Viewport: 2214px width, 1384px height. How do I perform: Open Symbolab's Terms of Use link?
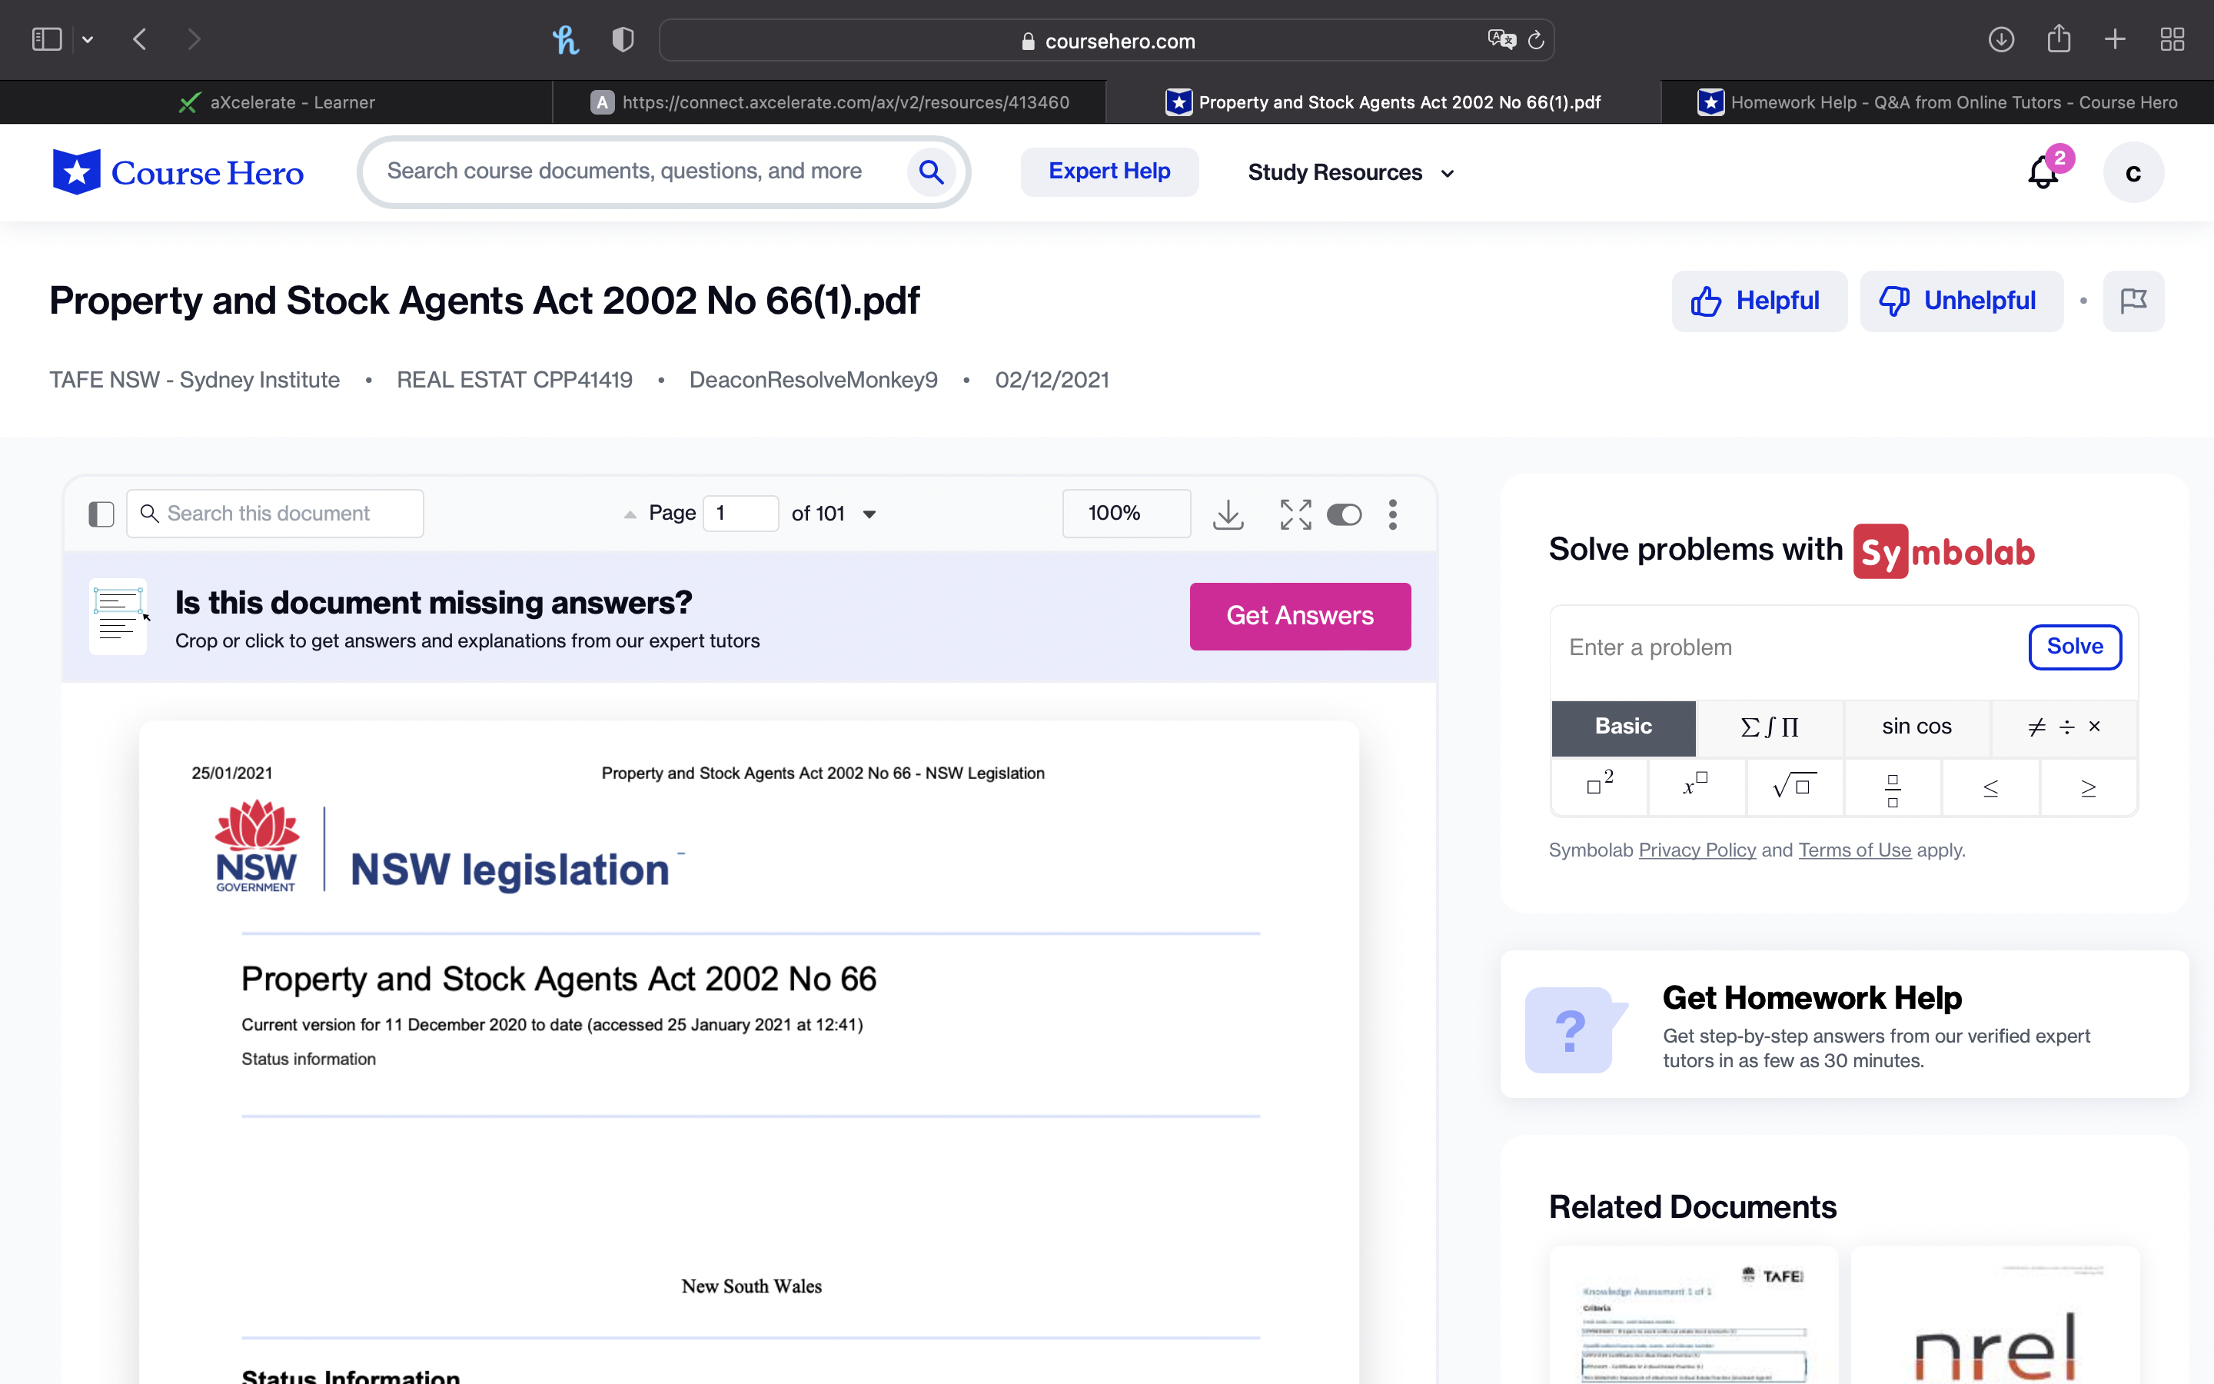coord(1854,850)
